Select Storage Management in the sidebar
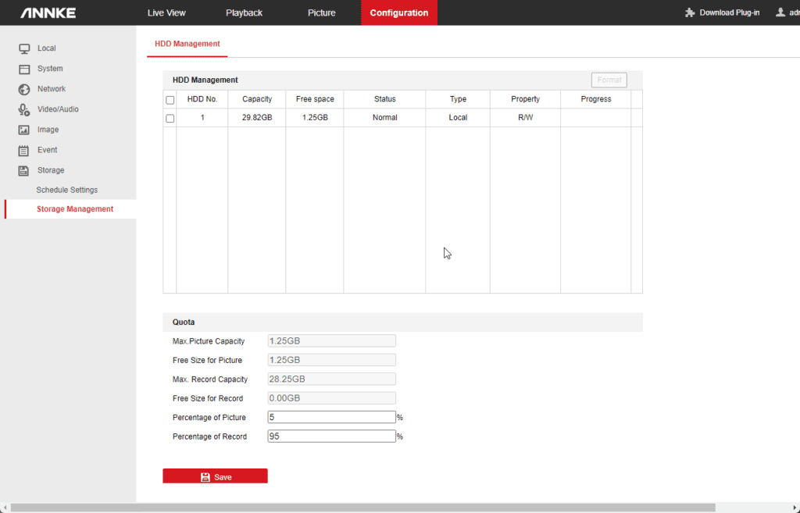 click(x=74, y=209)
